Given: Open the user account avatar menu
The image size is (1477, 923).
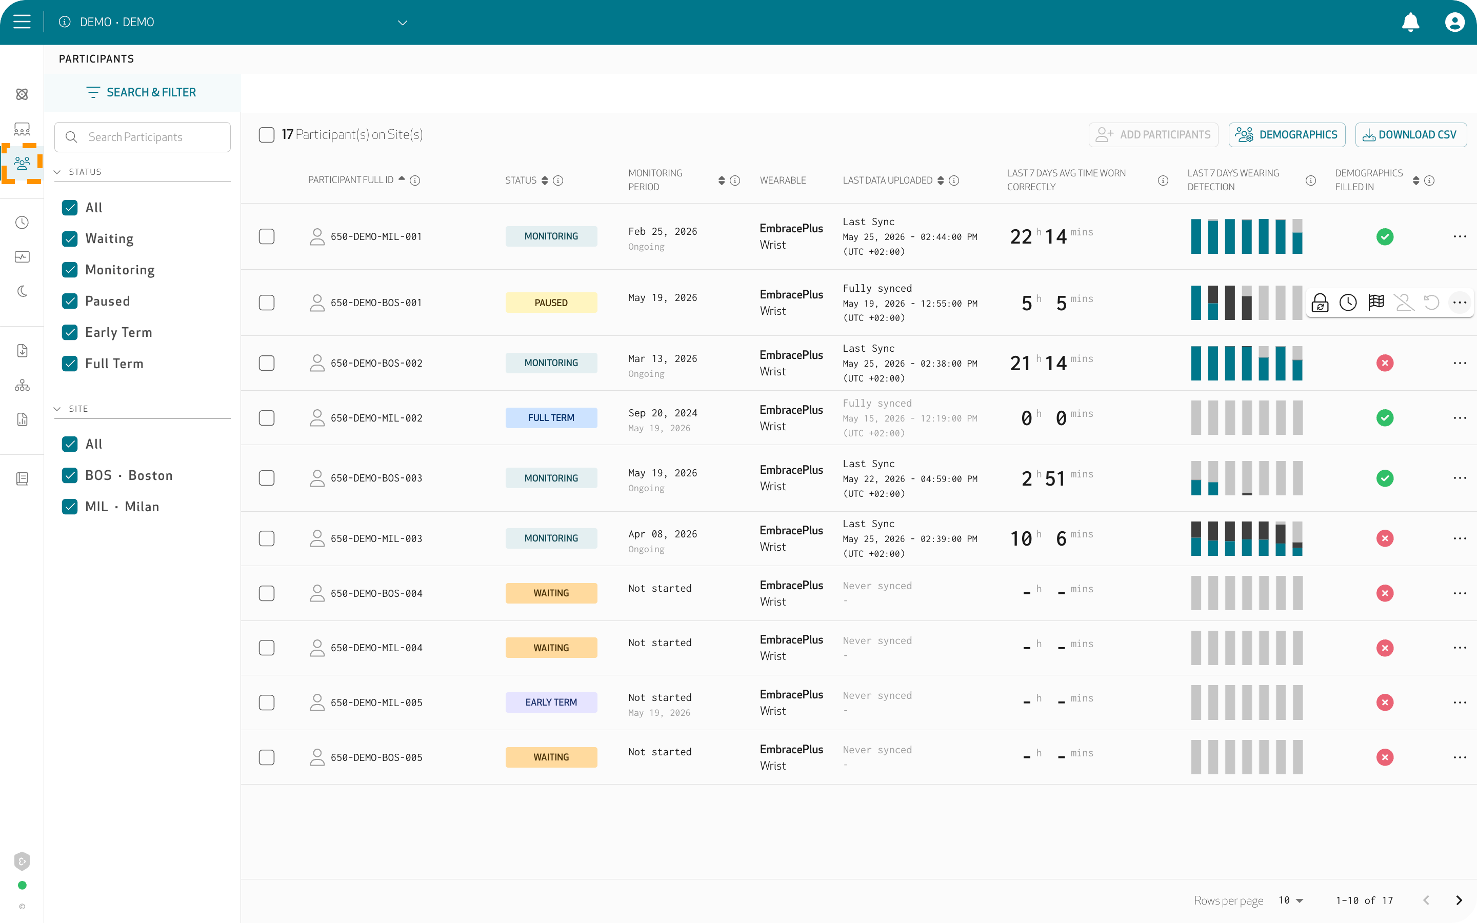Looking at the screenshot, I should pyautogui.click(x=1455, y=22).
